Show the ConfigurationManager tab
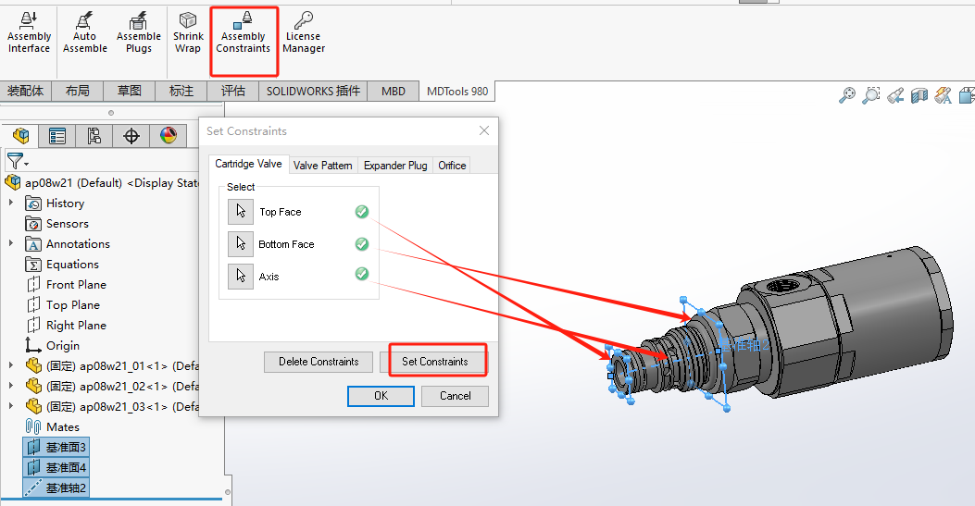Viewport: 975px width, 506px height. pos(94,135)
